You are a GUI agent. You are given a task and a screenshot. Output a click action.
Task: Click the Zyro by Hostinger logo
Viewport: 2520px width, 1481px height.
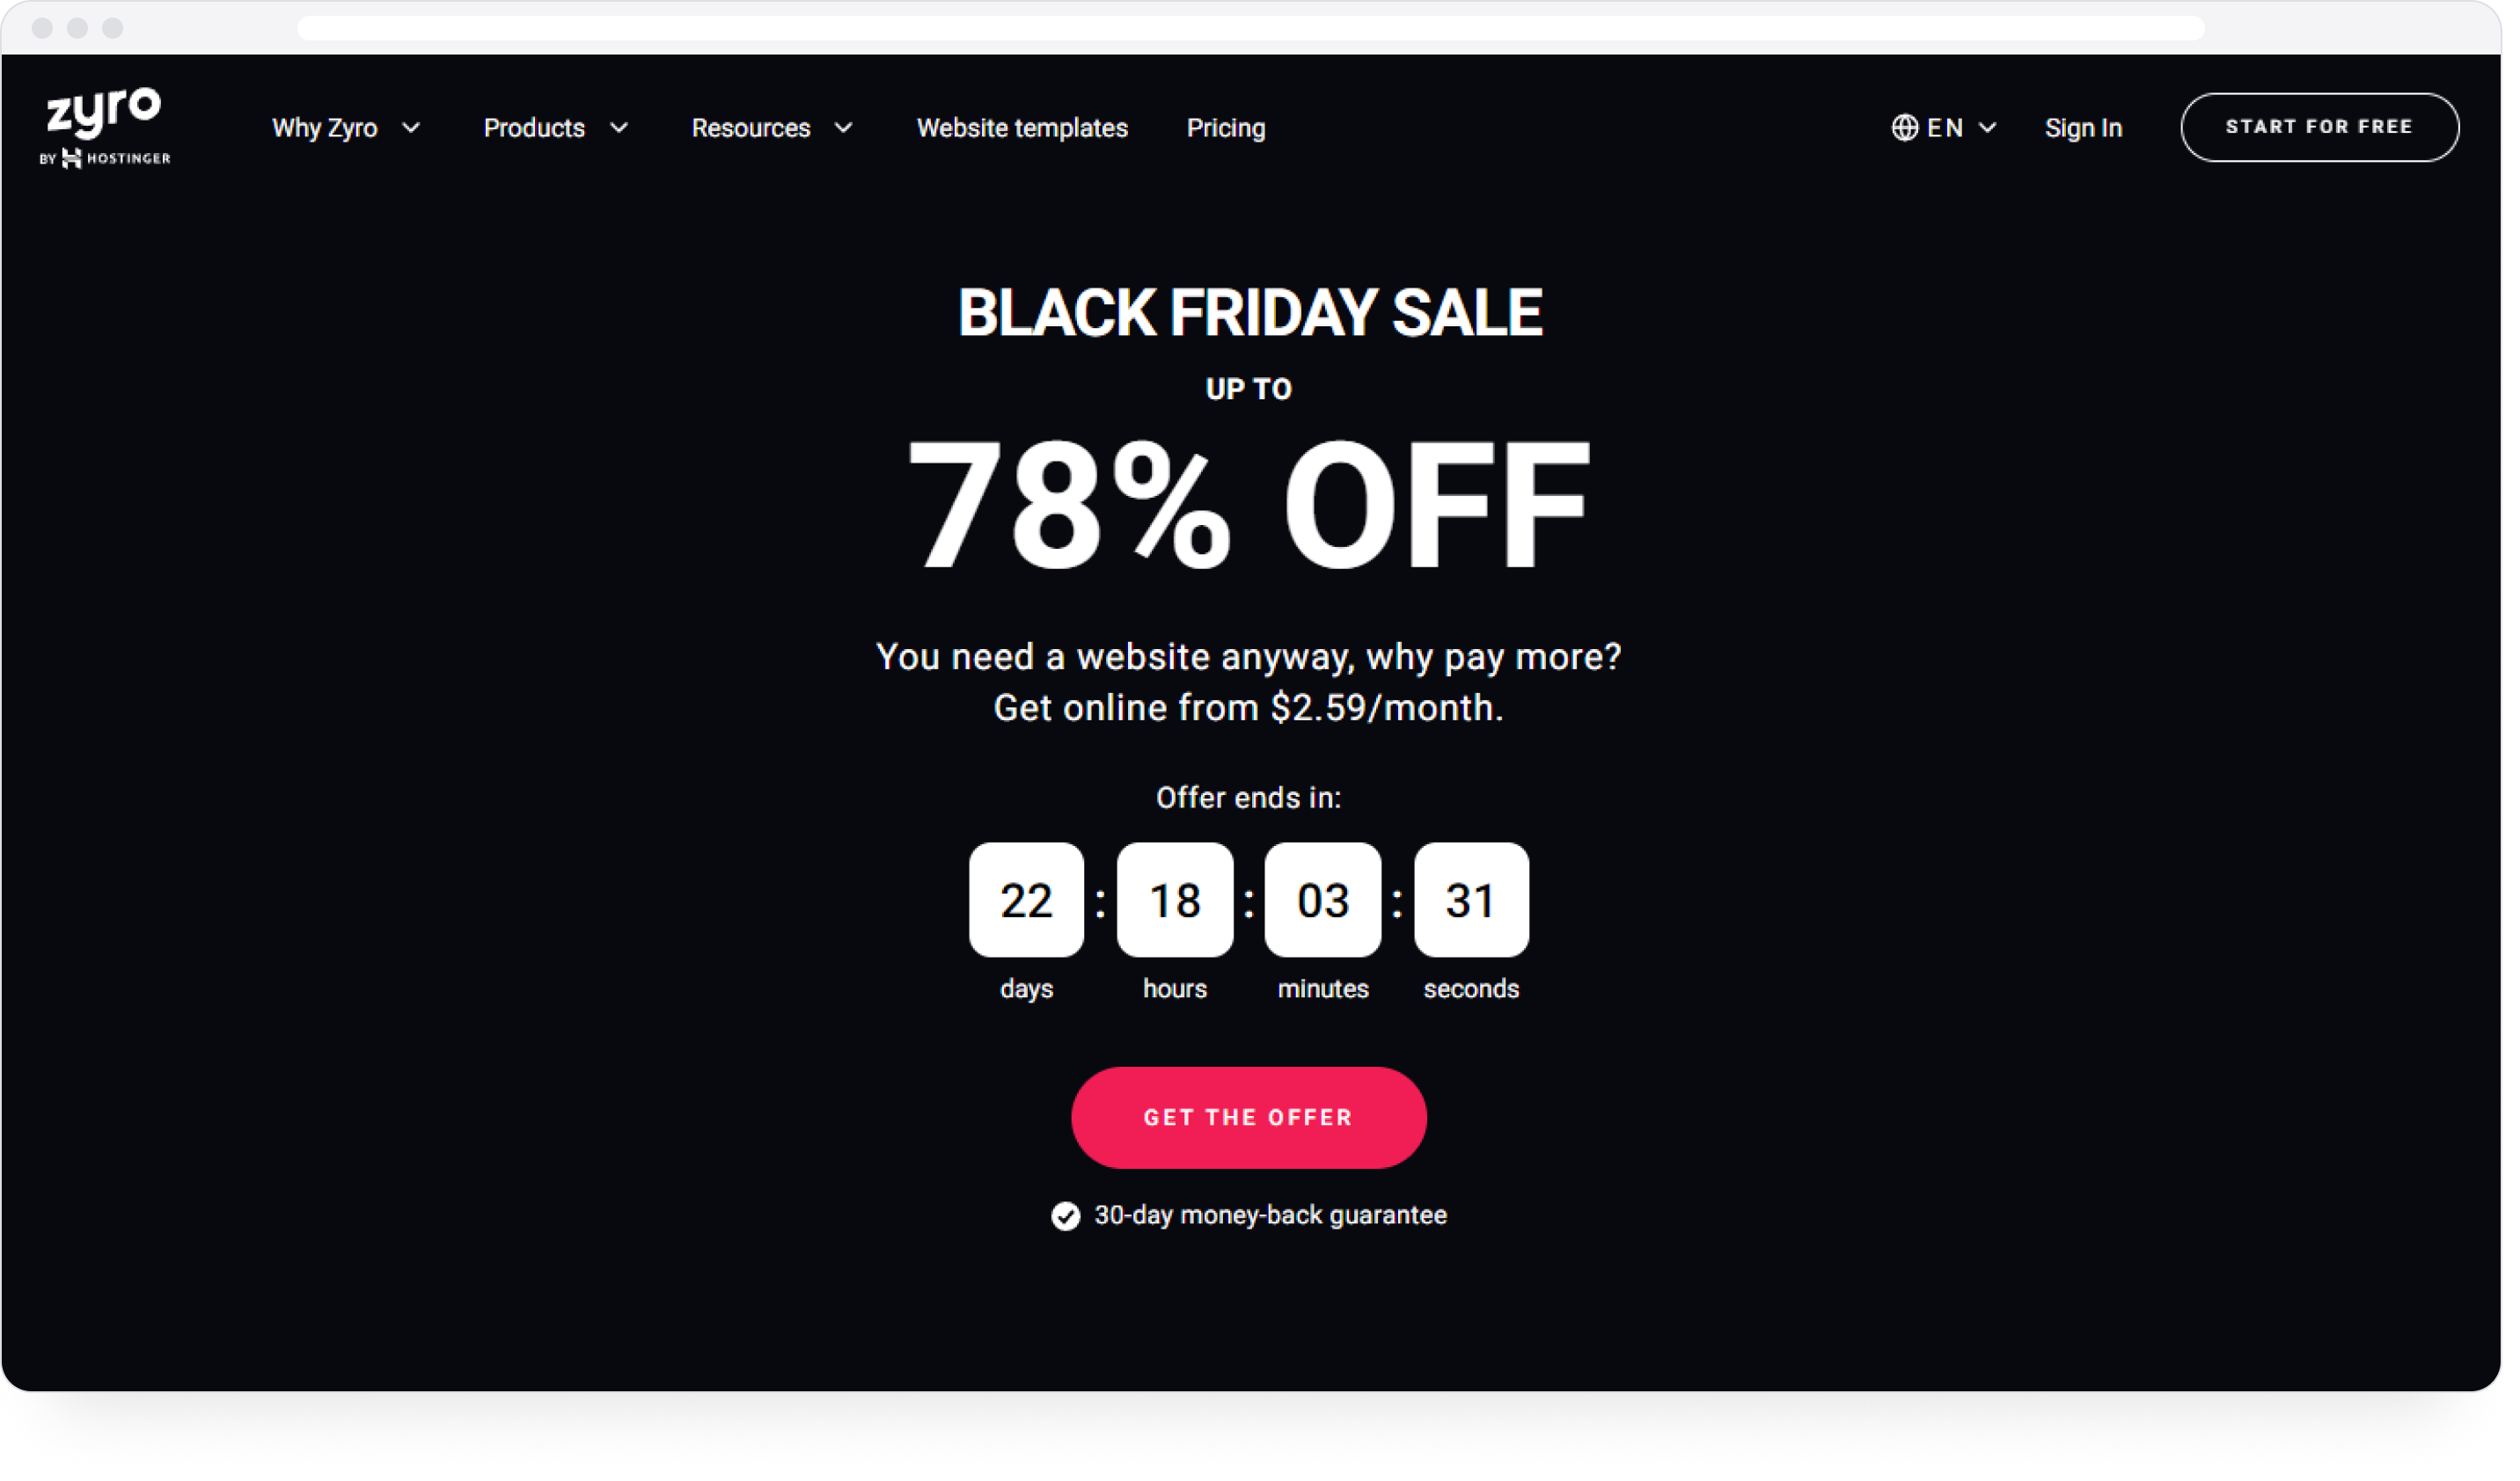[x=105, y=128]
